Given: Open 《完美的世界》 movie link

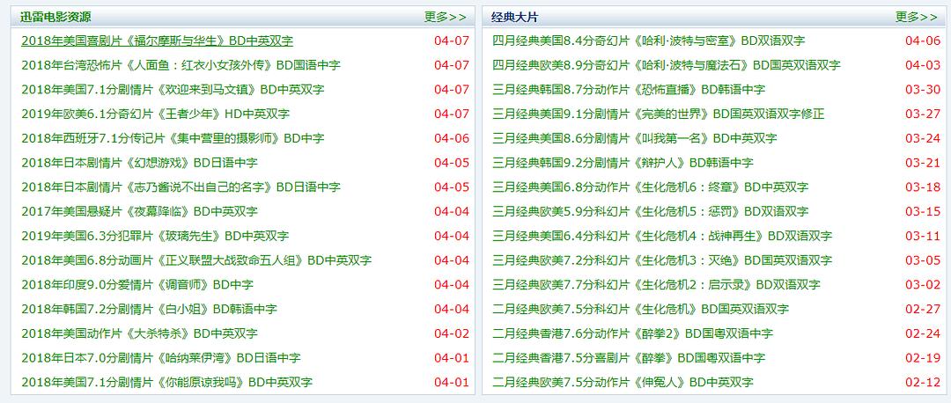Looking at the screenshot, I should (659, 114).
